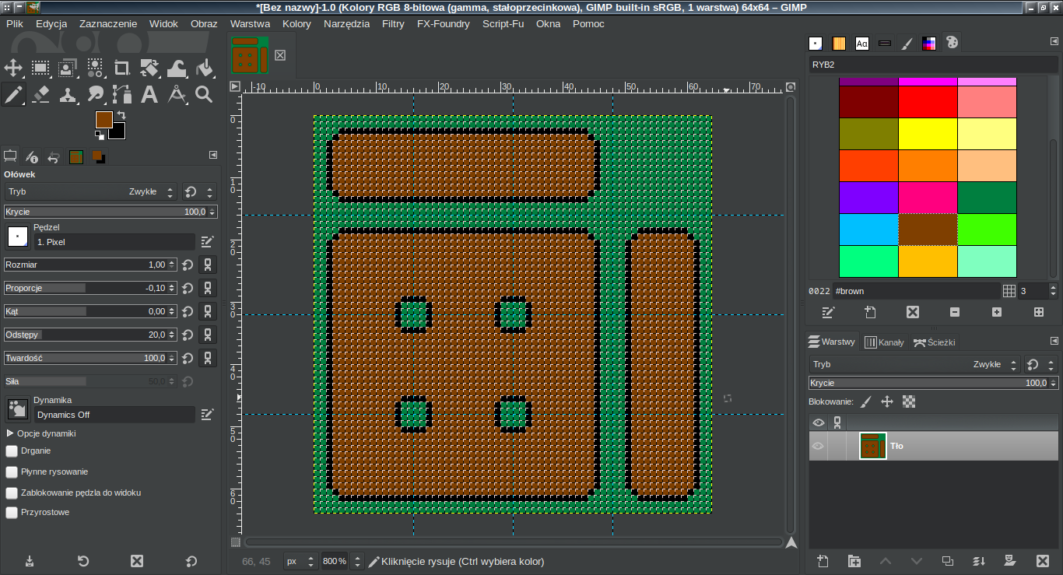Pick the yellow palette color

pos(928,133)
